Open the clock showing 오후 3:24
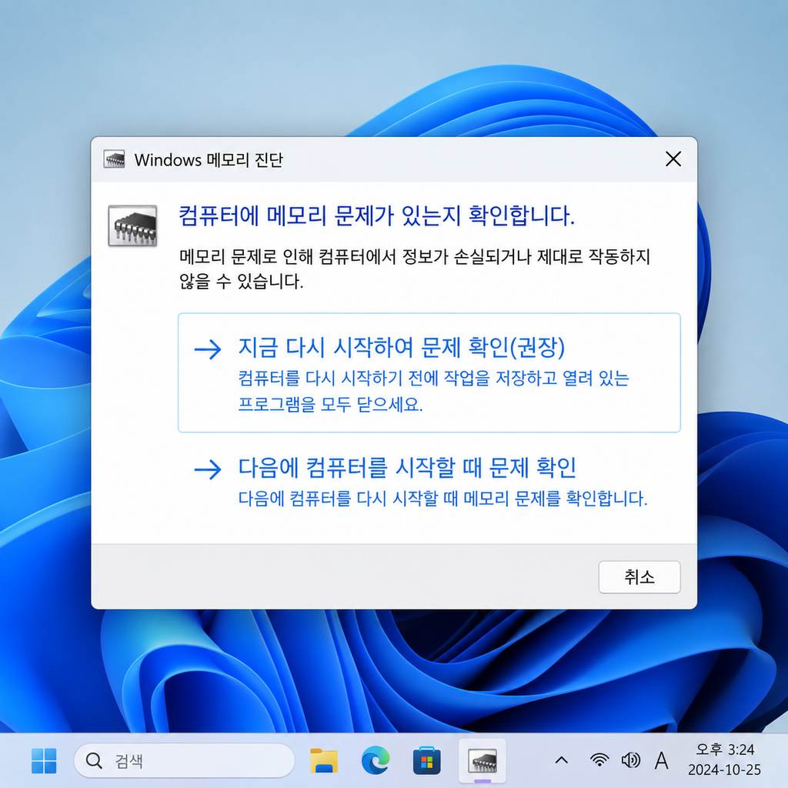 [x=724, y=760]
